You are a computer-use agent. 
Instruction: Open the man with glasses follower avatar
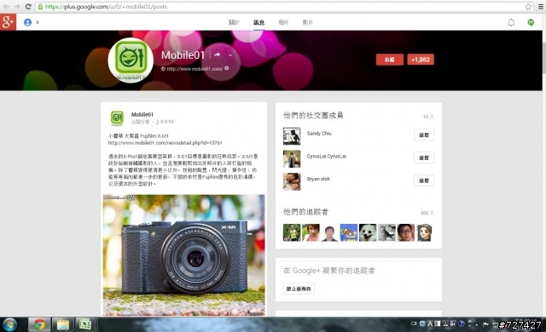tap(406, 232)
